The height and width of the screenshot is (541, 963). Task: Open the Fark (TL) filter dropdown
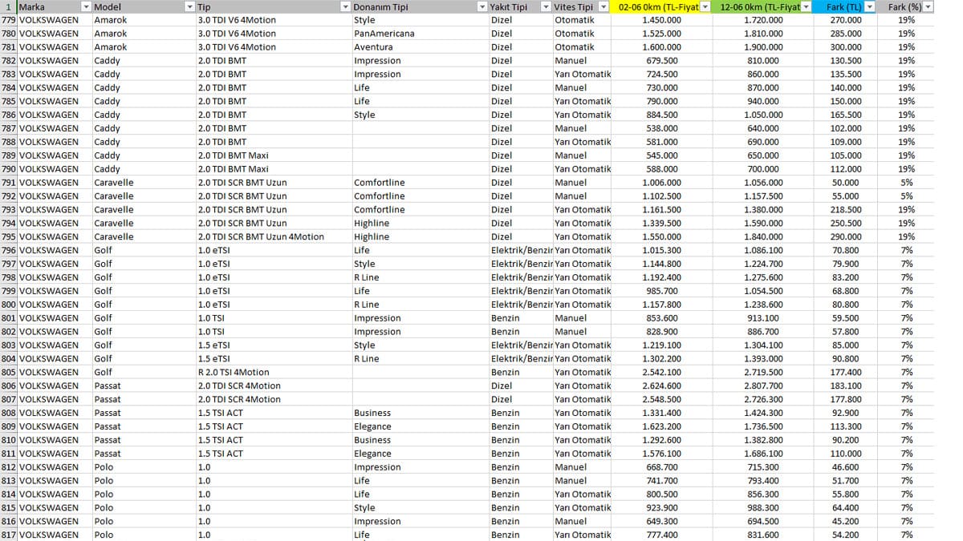870,6
